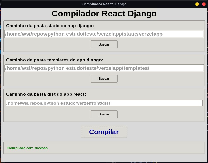Click Buscar under the dist folder path
This screenshot has width=208, height=163.
tap(104, 114)
